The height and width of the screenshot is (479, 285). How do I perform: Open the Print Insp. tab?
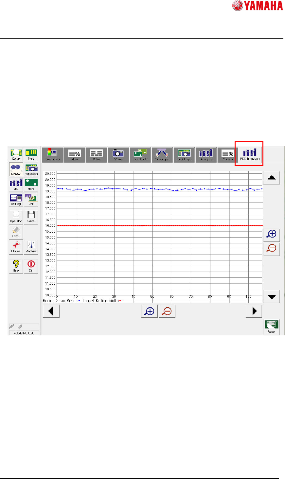pyautogui.click(x=184, y=155)
